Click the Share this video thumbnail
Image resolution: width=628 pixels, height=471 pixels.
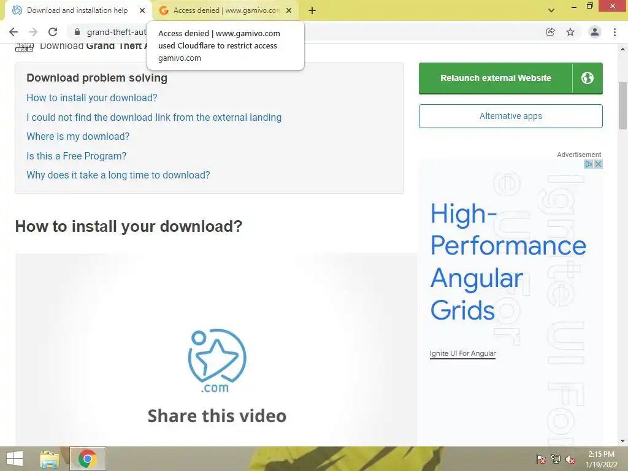point(216,349)
